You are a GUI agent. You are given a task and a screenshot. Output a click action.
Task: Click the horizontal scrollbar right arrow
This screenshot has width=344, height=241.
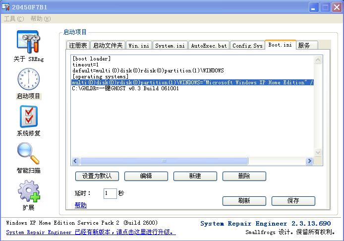[310, 161]
